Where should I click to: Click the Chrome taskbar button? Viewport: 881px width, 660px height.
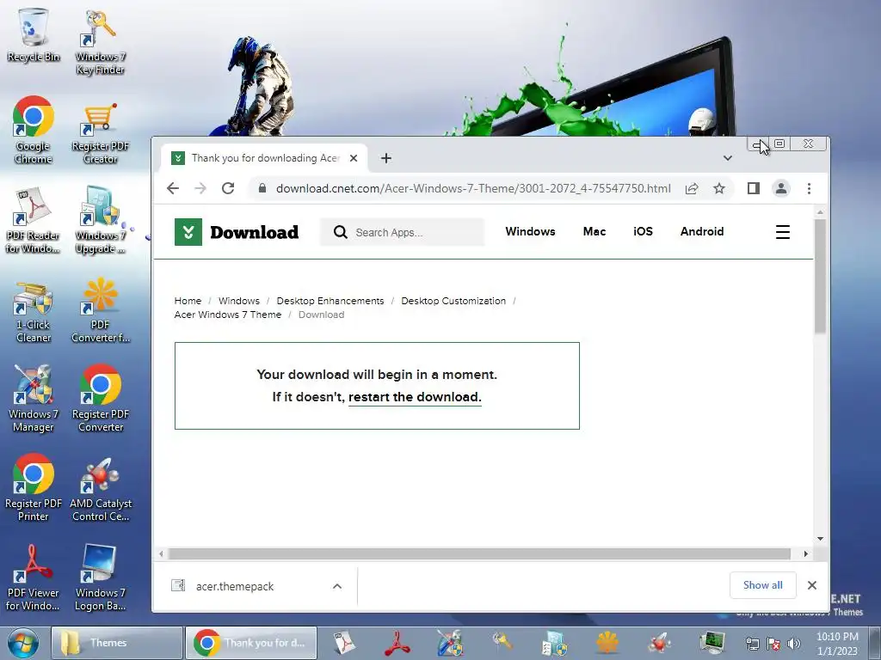click(251, 643)
